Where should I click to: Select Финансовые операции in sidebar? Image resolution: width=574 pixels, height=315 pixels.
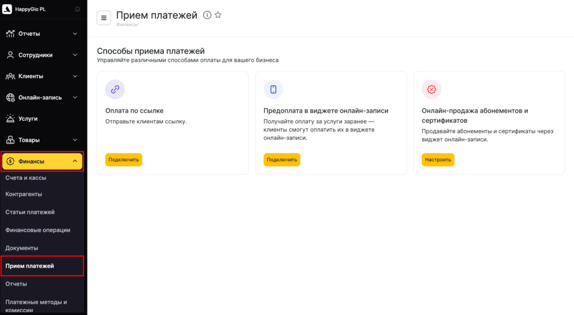38,230
